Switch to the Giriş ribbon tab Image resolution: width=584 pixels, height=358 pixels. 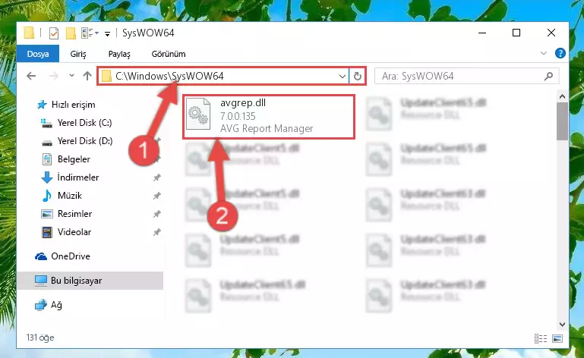click(78, 54)
